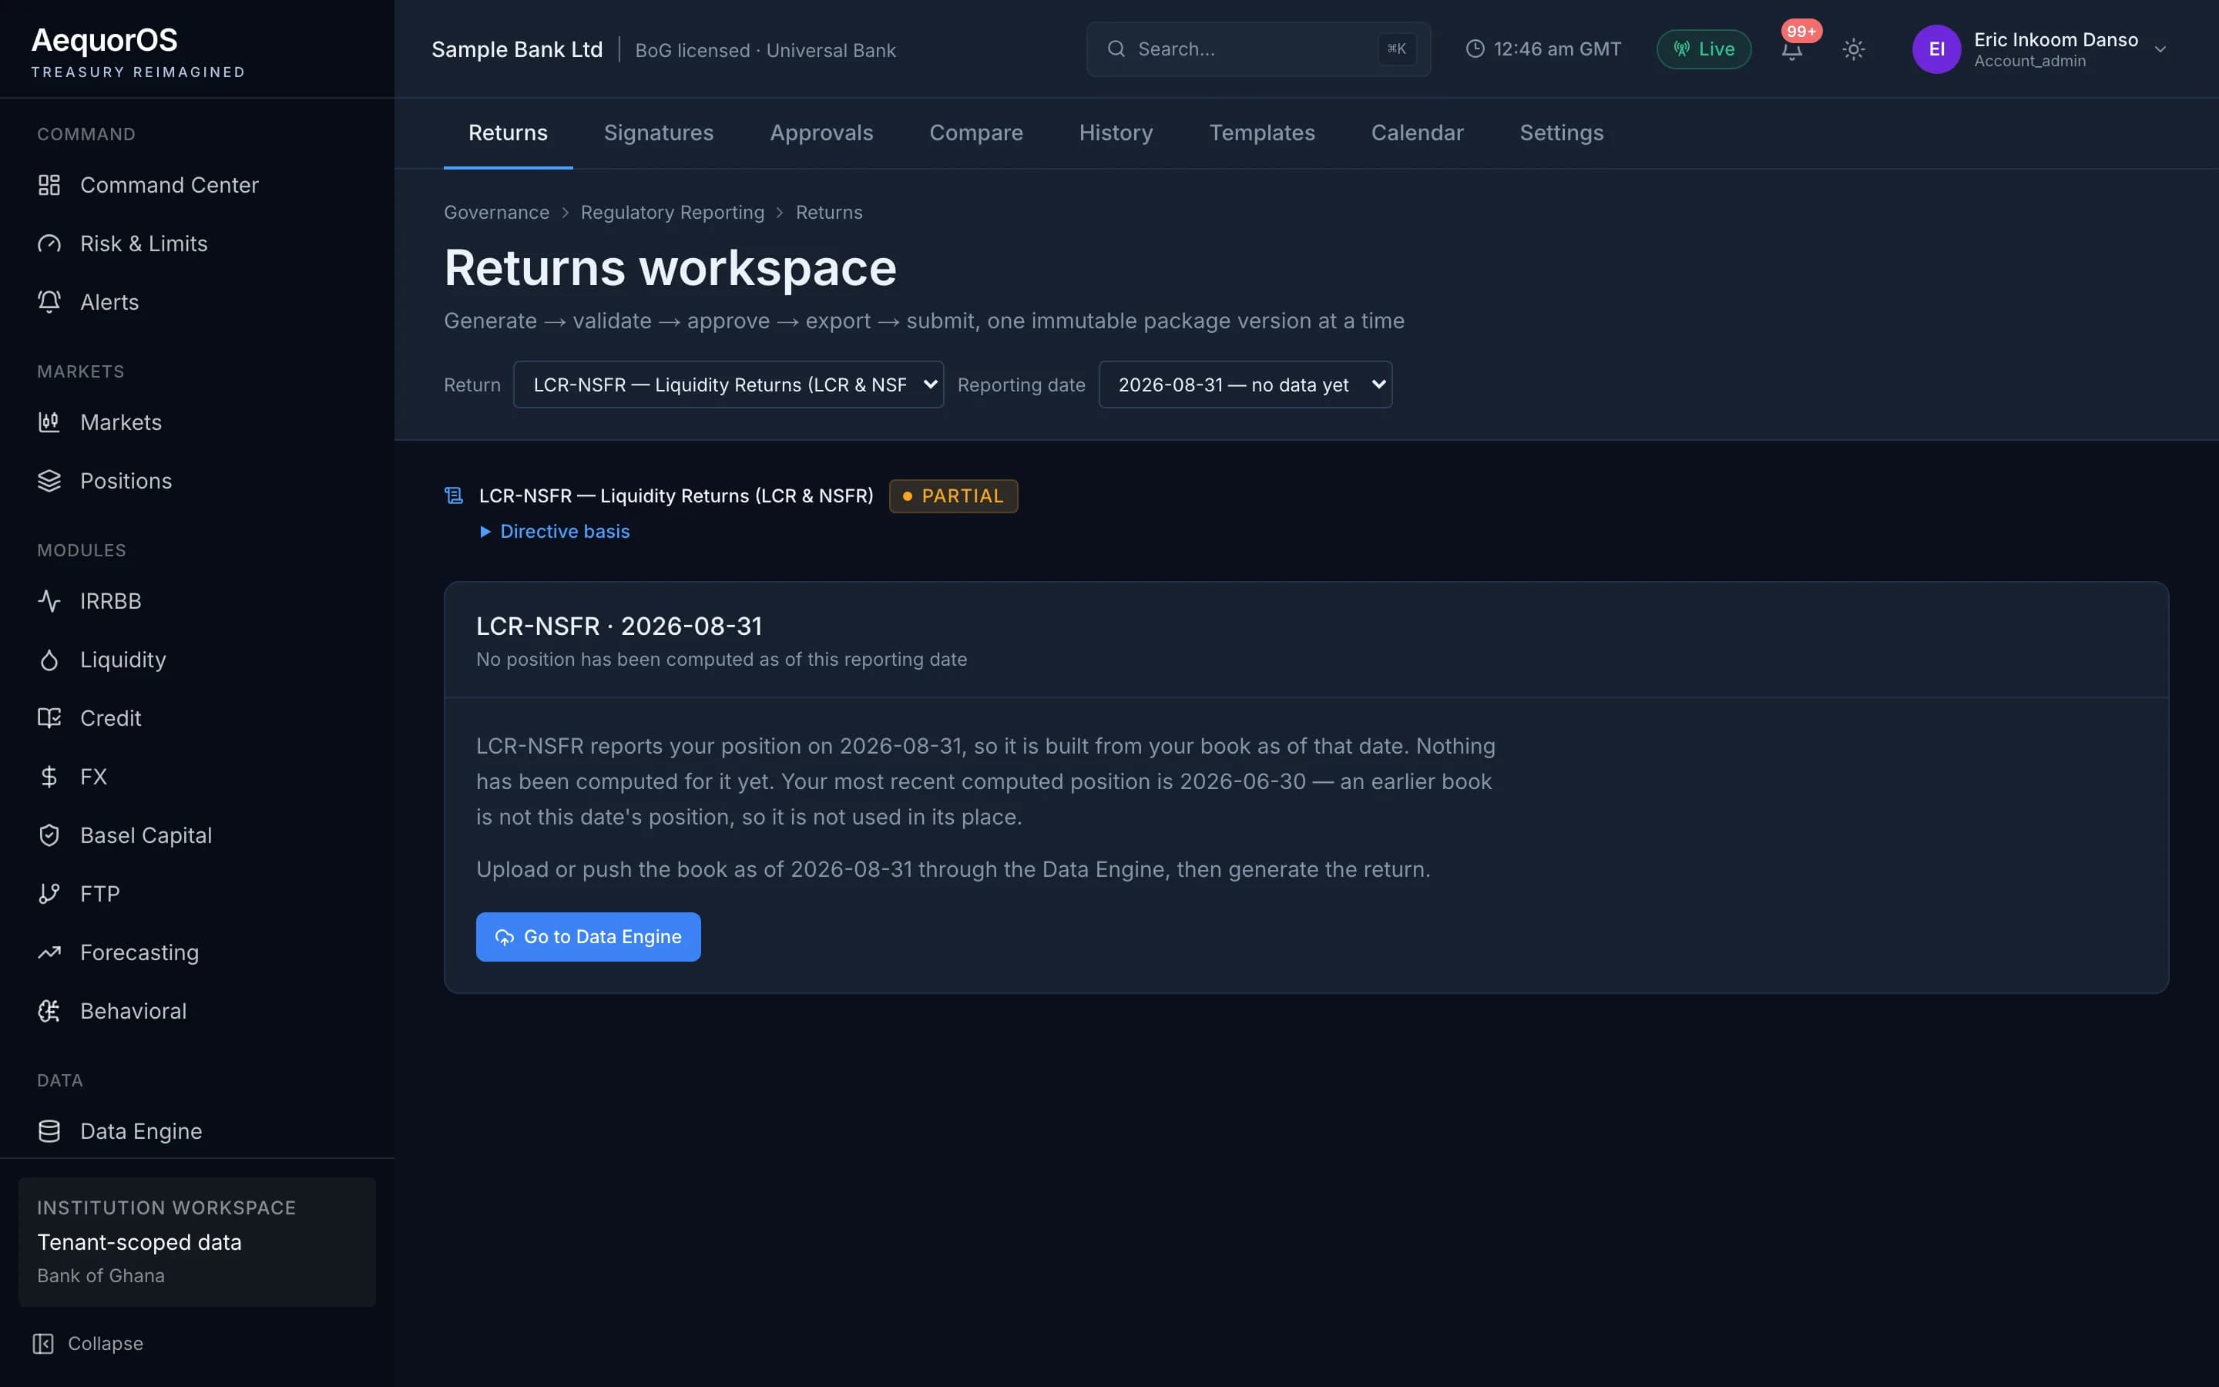Open the History tab
The width and height of the screenshot is (2219, 1387).
point(1116,133)
